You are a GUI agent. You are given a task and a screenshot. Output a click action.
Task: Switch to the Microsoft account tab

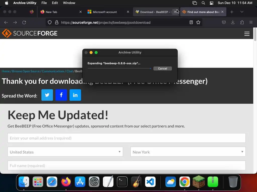point(108,12)
